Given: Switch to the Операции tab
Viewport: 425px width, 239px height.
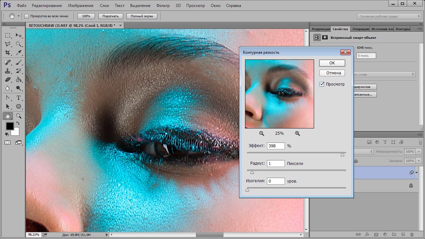Looking at the screenshot, I should pyautogui.click(x=361, y=29).
